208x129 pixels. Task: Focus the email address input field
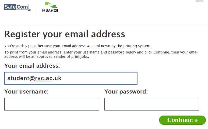[x=71, y=78]
